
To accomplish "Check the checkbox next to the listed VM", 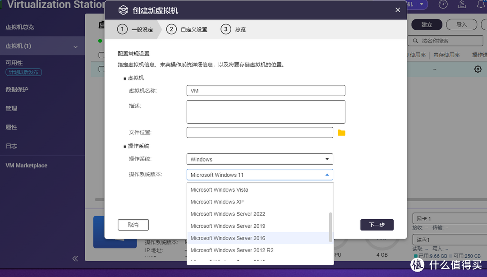I will pyautogui.click(x=102, y=68).
